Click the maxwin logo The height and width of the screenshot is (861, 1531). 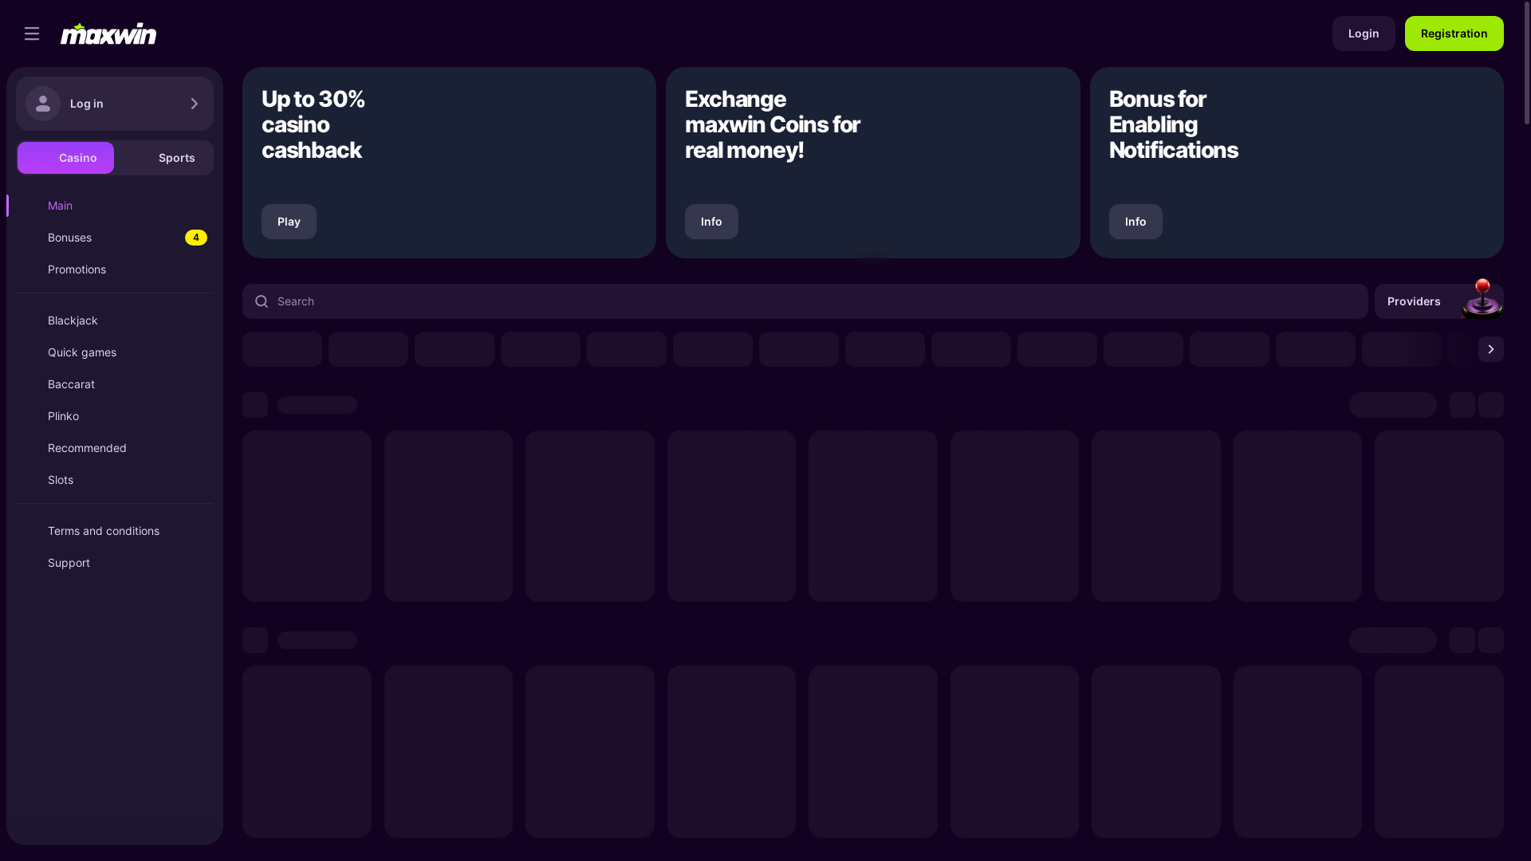tap(108, 33)
